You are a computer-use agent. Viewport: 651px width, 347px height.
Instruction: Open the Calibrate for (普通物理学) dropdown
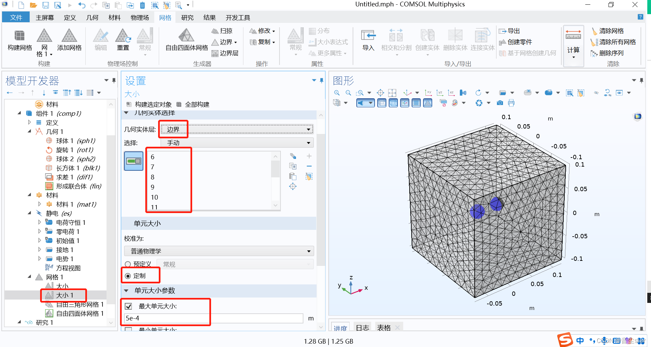click(219, 251)
